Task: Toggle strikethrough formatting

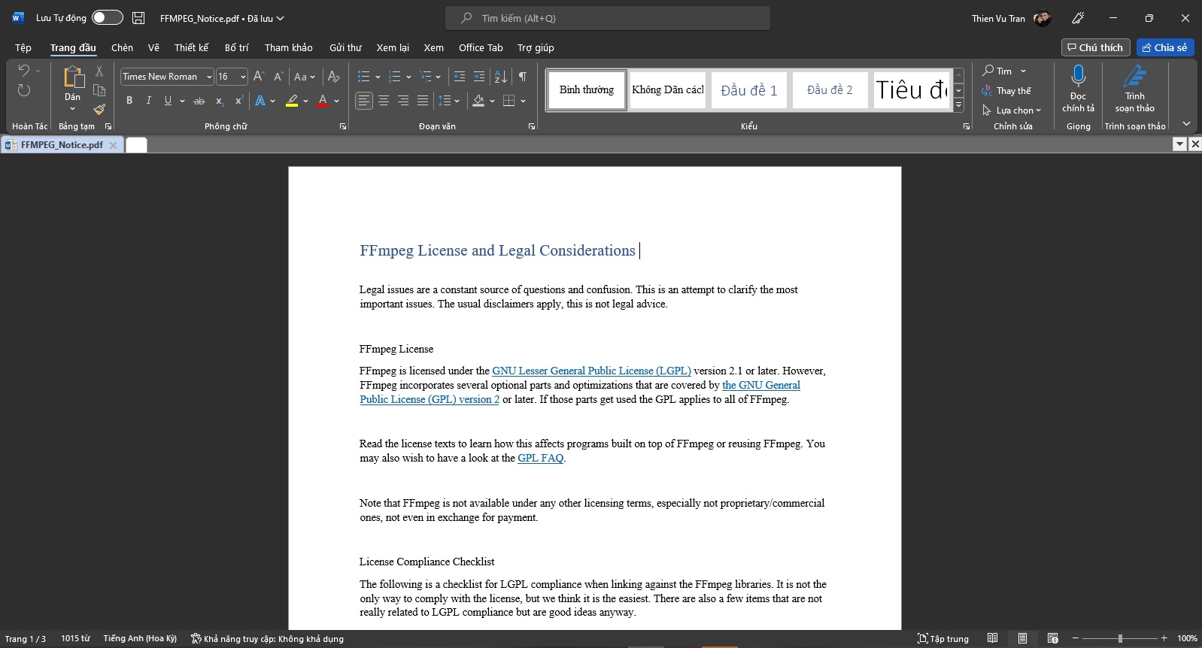Action: (199, 101)
